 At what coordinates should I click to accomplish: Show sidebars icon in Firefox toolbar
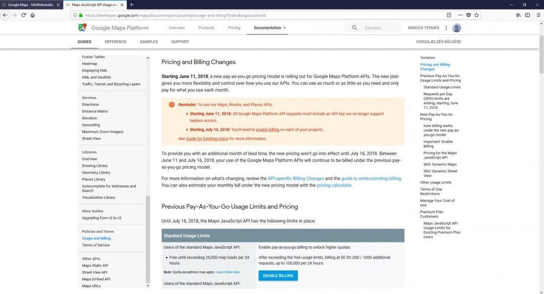pos(527,15)
